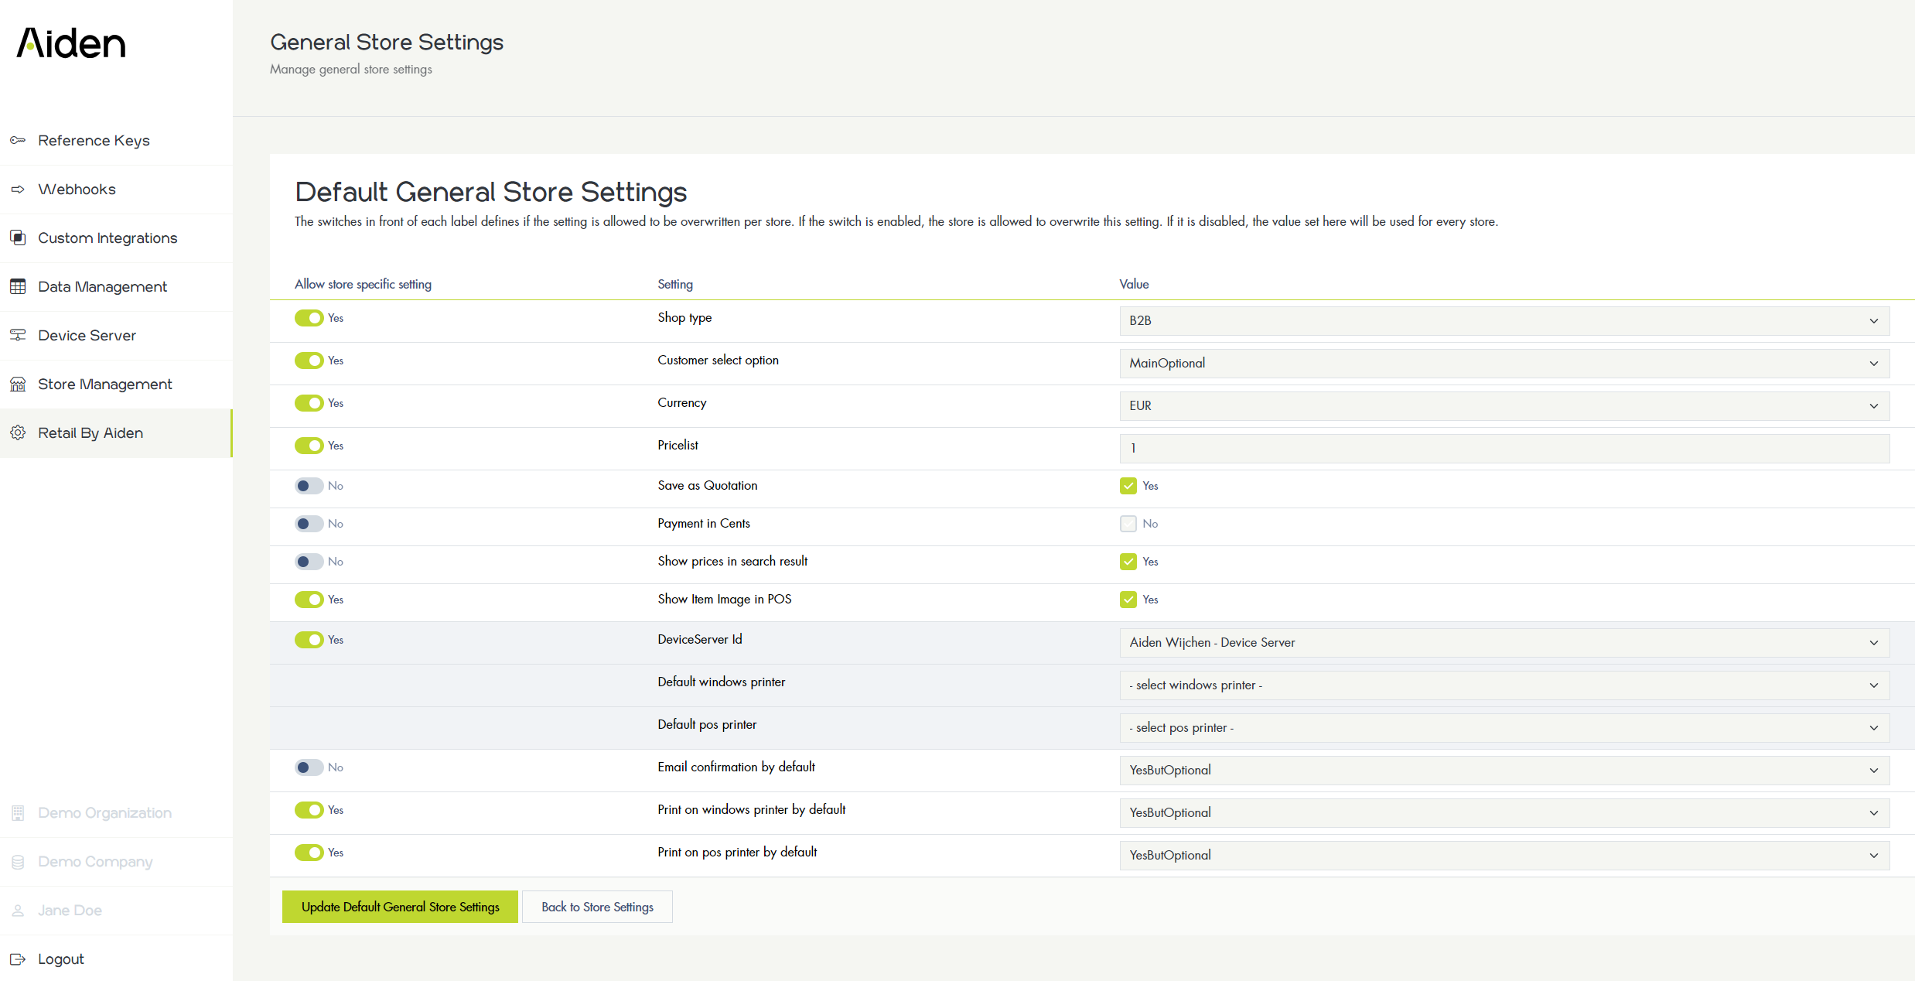This screenshot has height=981, width=1915.
Task: Open the Default windows printer dropdown
Action: 1504,685
